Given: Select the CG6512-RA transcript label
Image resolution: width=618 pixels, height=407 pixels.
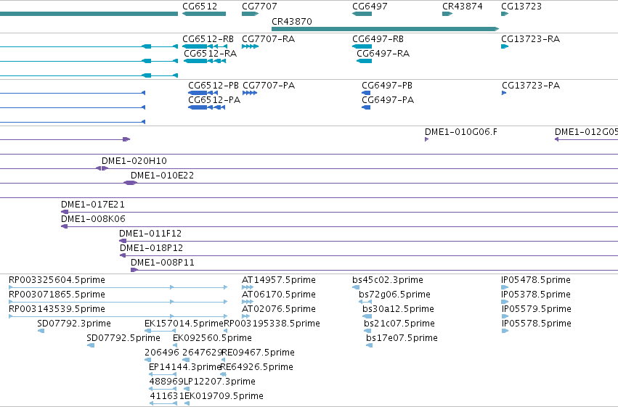Looking at the screenshot, I should tap(210, 54).
